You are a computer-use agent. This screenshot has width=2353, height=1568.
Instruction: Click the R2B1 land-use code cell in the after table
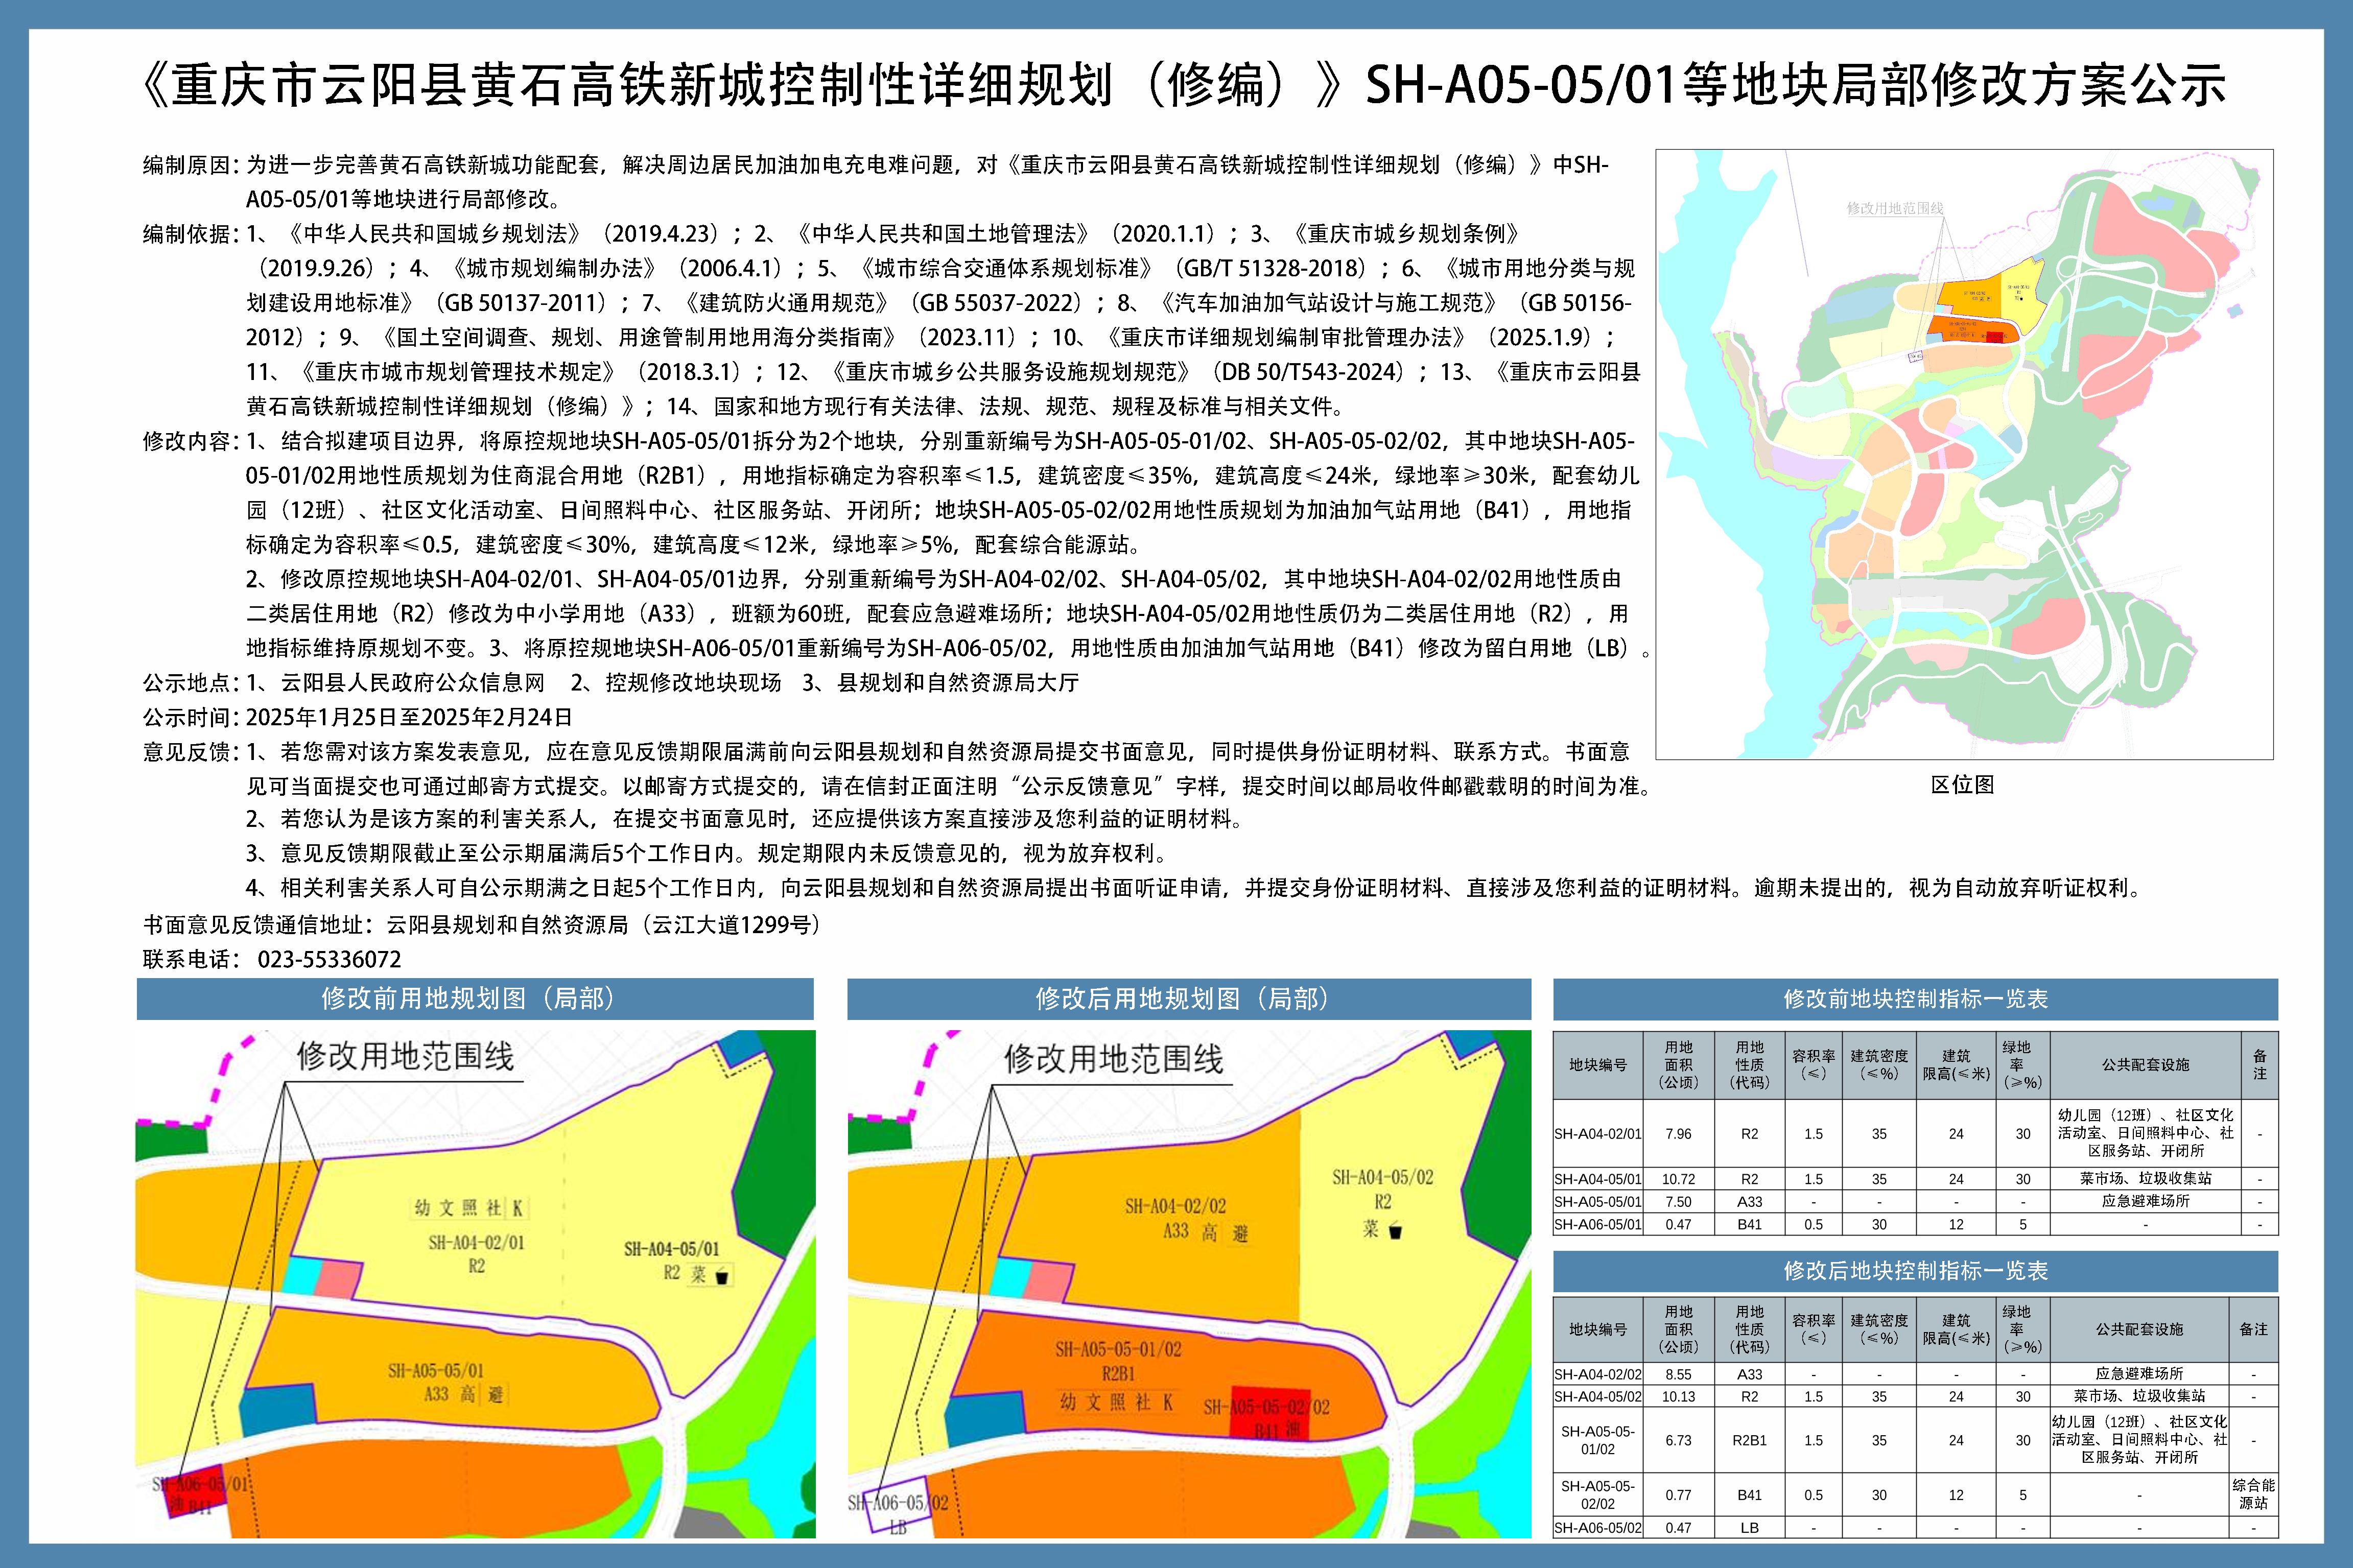1750,1441
